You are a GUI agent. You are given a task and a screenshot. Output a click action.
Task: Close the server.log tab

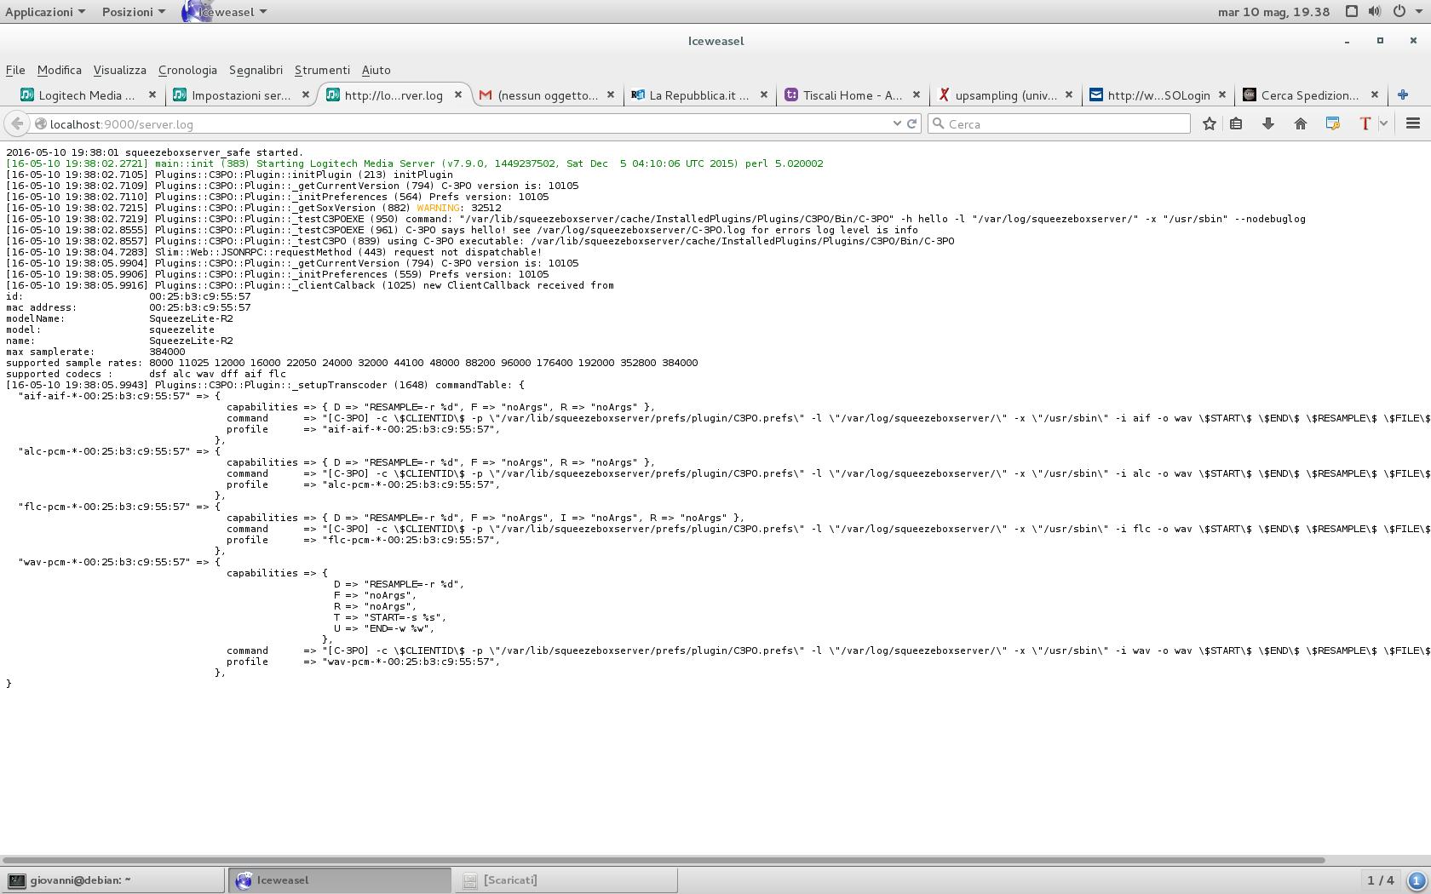click(458, 95)
